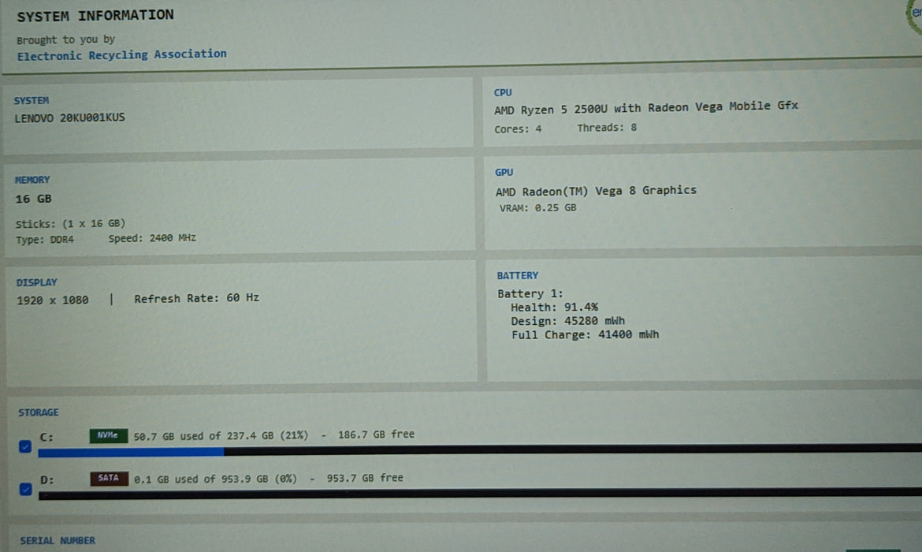Select the AMD Radeon(TM) Vega 8 Graphics text
922x552 pixels.
pyautogui.click(x=596, y=192)
